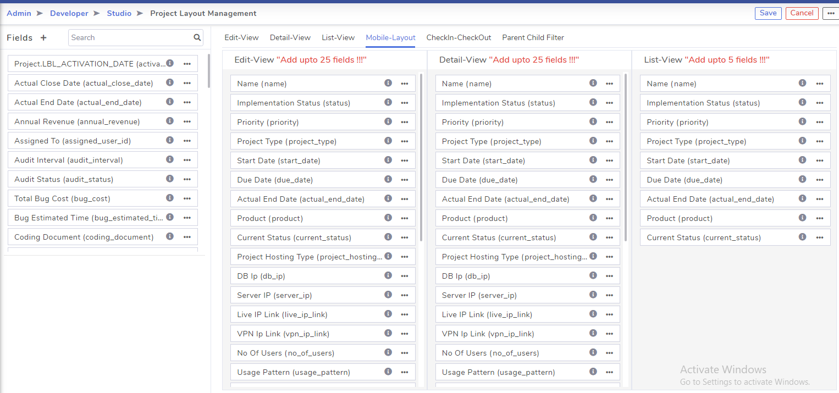Image resolution: width=839 pixels, height=393 pixels.
Task: Click info icon on Edit-View DB Ip row
Action: point(388,275)
